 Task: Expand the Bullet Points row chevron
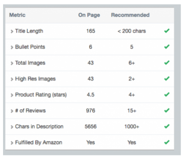click(12, 47)
